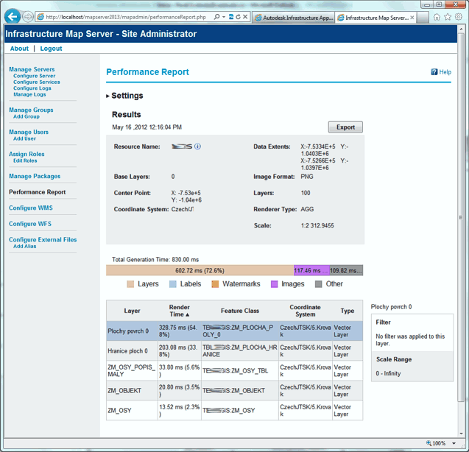This screenshot has height=452, width=469.
Task: Sort by the Type column header
Action: (x=348, y=311)
